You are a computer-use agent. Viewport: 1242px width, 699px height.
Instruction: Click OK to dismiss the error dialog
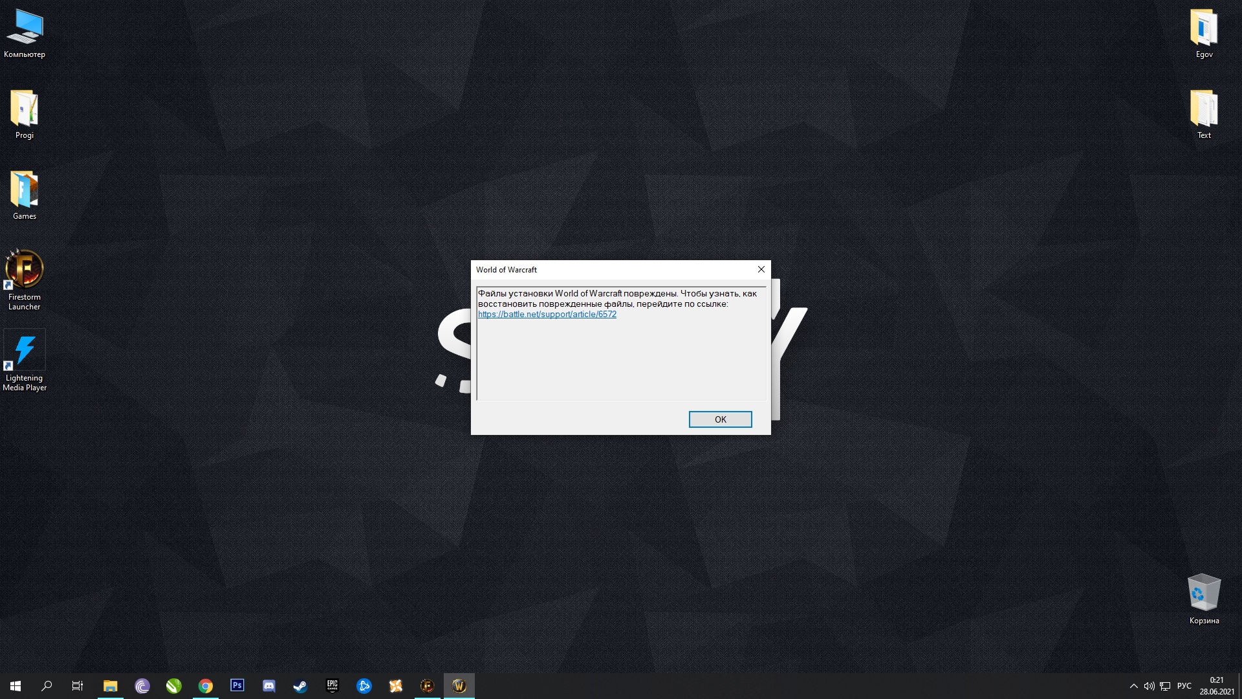(720, 419)
